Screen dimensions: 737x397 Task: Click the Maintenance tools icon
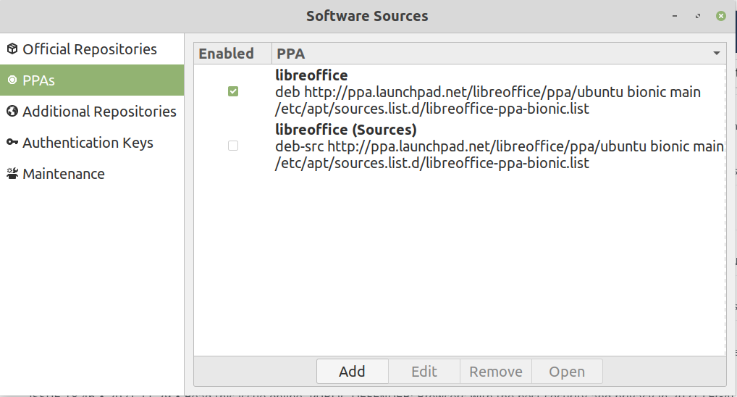tap(12, 174)
